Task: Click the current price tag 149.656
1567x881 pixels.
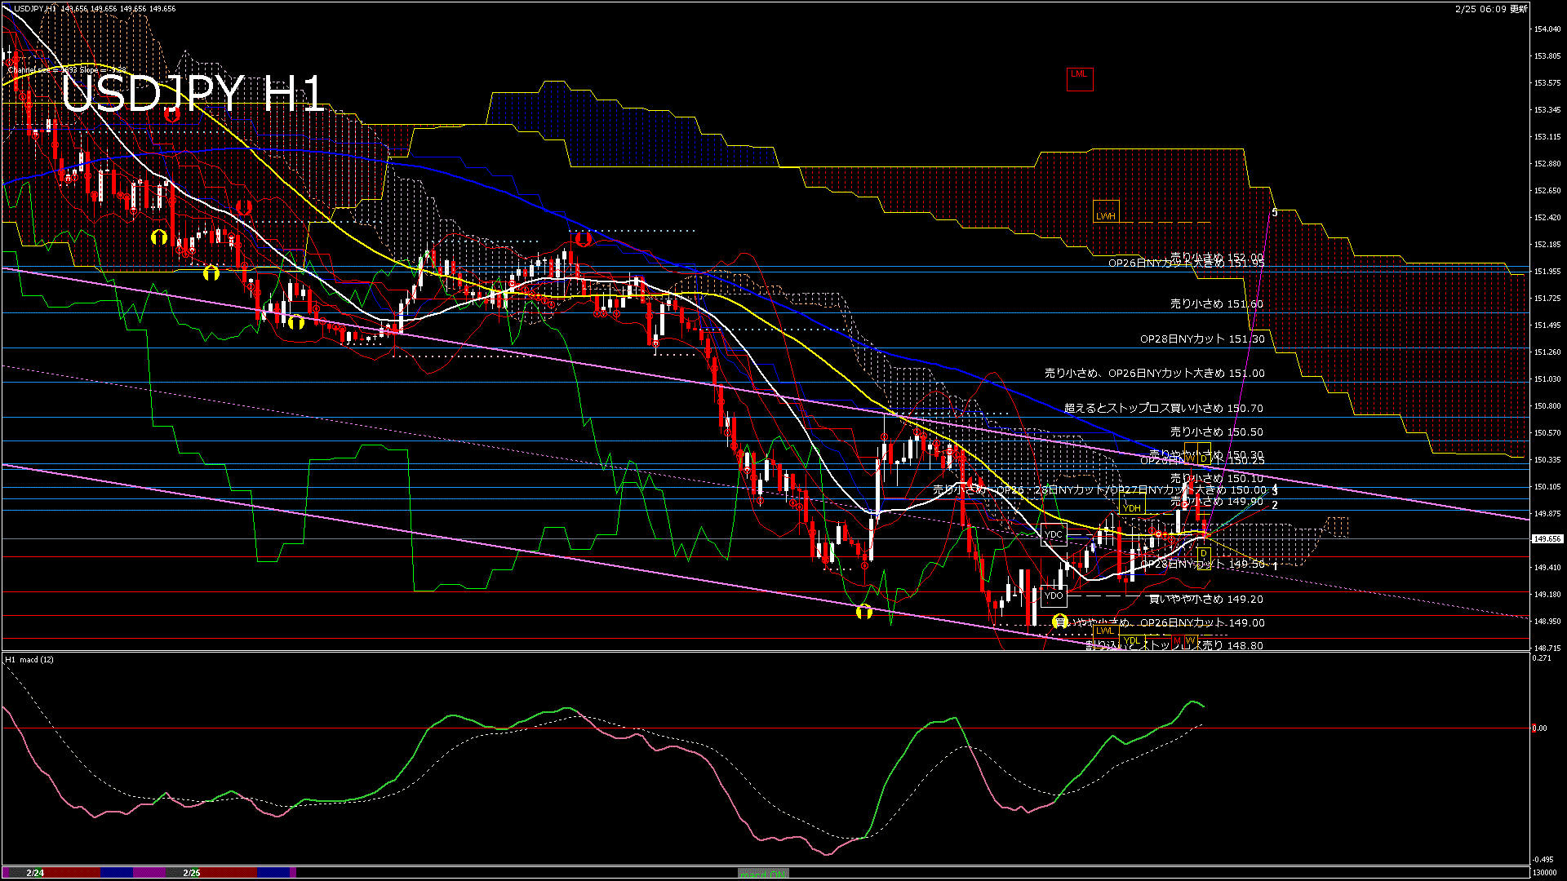Action: tap(1547, 539)
